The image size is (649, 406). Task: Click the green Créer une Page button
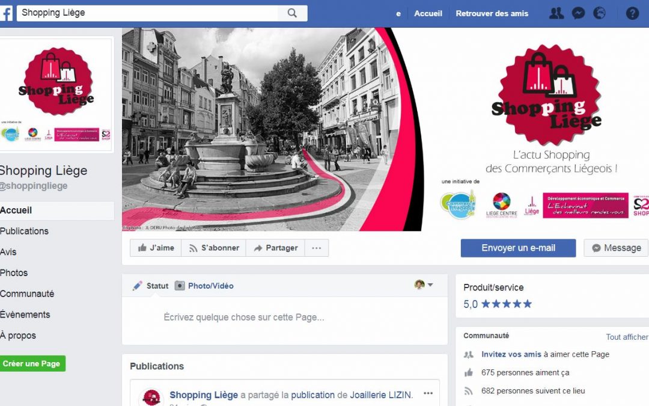coord(32,363)
